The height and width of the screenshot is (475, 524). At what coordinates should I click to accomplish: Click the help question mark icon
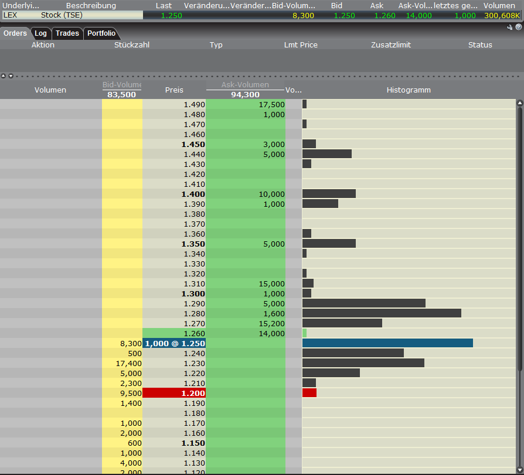(518, 27)
